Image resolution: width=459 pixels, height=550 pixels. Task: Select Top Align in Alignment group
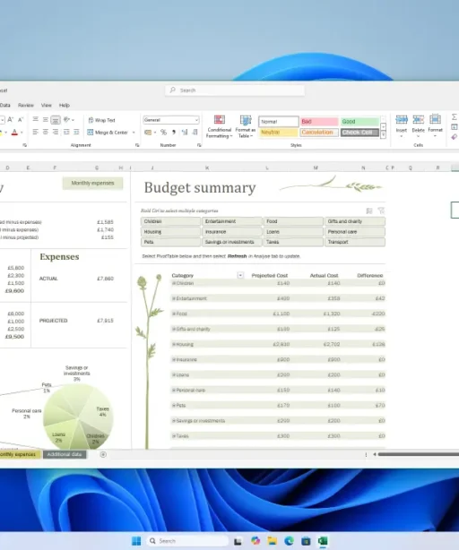(x=36, y=120)
